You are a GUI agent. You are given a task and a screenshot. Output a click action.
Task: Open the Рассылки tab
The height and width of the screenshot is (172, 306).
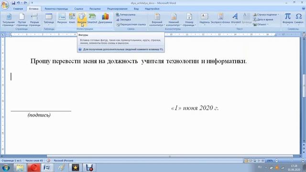coord(95,9)
